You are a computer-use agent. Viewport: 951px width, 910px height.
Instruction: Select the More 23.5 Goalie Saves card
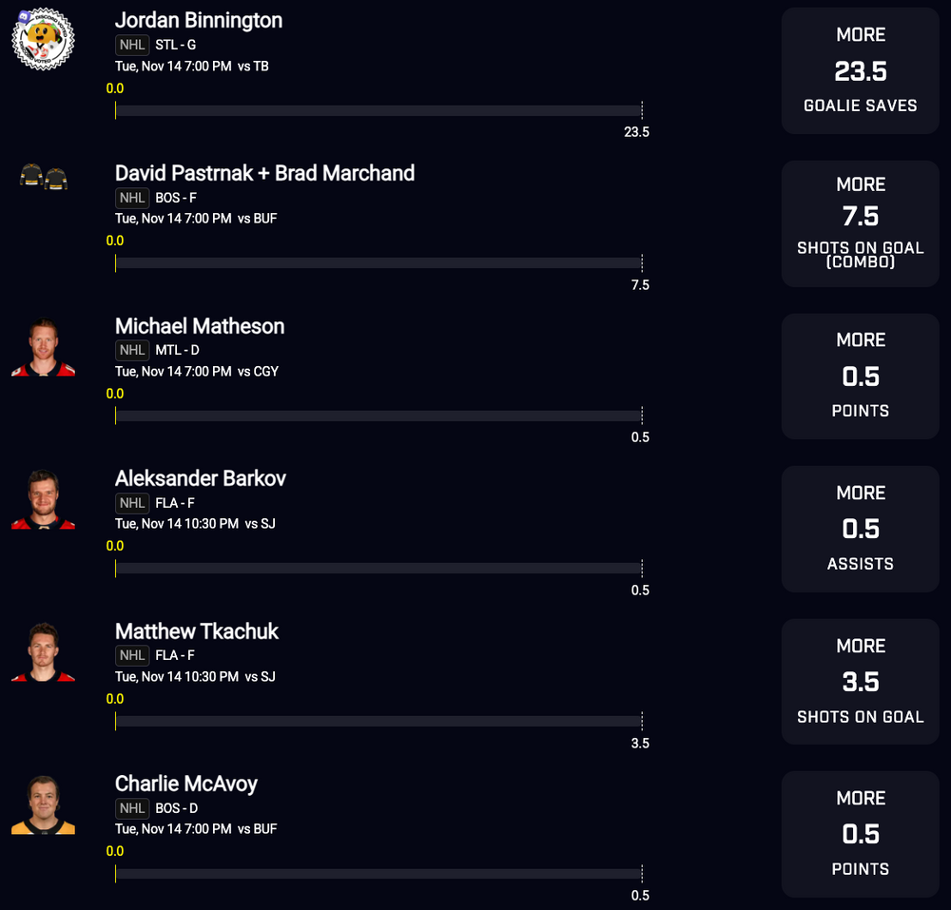tap(860, 70)
